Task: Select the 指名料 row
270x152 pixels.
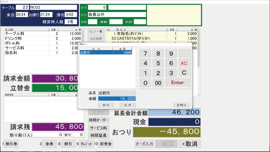Action: click(x=41, y=53)
